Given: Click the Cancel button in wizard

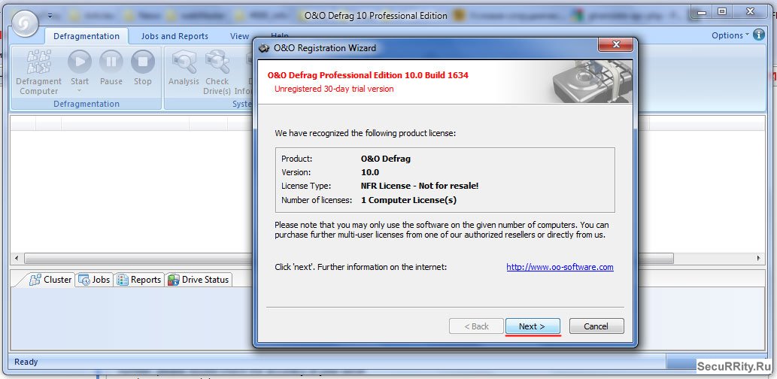Looking at the screenshot, I should coord(596,326).
